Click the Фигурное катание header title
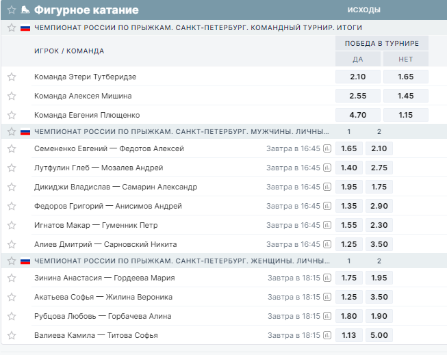The width and height of the screenshot is (447, 355). (x=86, y=10)
